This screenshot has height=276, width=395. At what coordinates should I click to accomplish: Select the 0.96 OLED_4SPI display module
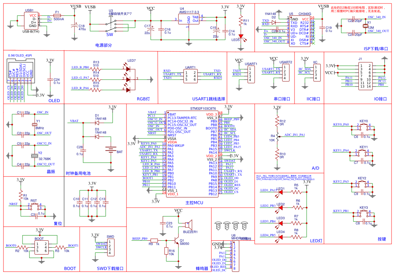point(20,70)
